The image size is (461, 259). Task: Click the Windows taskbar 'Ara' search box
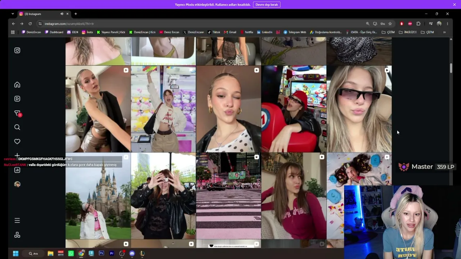[x=33, y=254]
